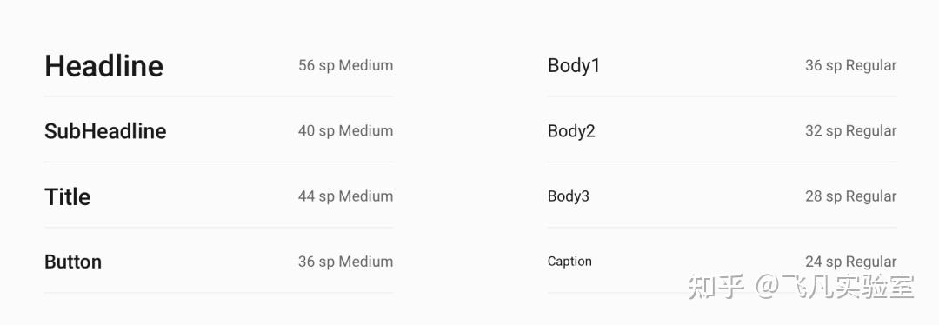Click the divider line below Body1 row
This screenshot has width=939, height=325.
tap(723, 96)
